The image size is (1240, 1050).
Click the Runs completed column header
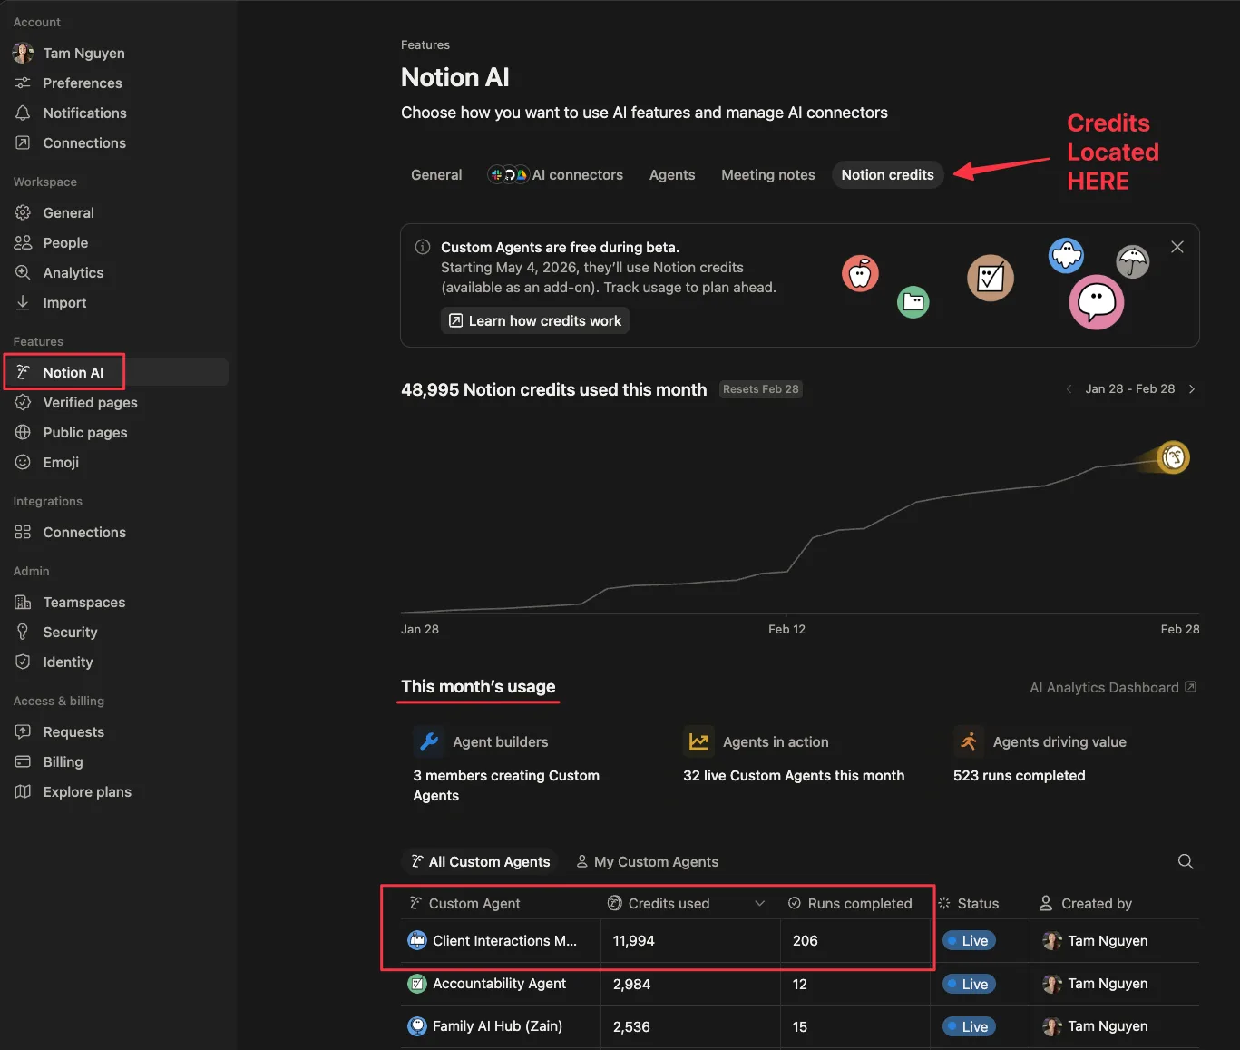click(855, 903)
